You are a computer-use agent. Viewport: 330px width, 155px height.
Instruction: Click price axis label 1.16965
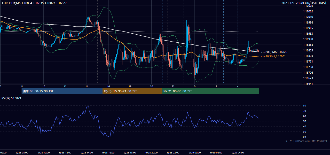[x=308, y=28]
